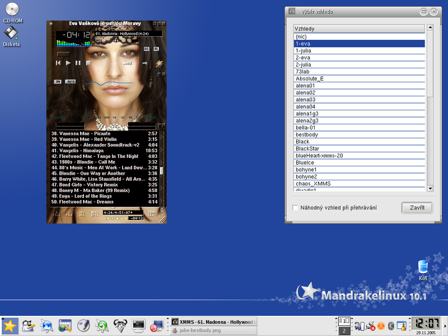Toggle the PL icon to hide playlist
448x336 pixels.
156,49
